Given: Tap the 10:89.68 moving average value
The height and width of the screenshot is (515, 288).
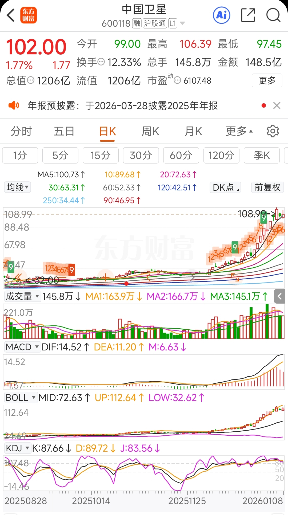Looking at the screenshot, I should point(122,174).
